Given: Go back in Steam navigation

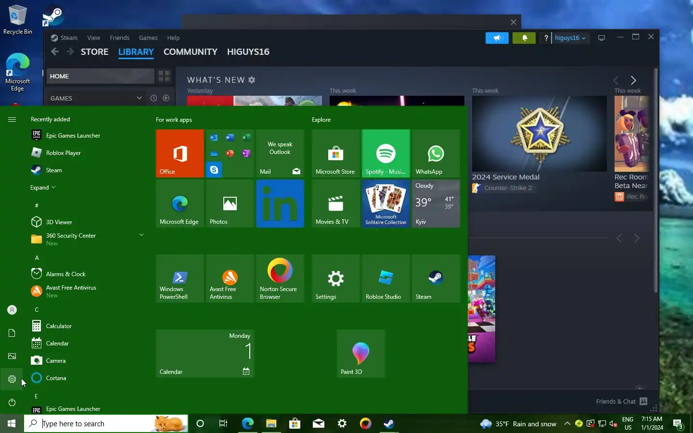Looking at the screenshot, I should 55,52.
